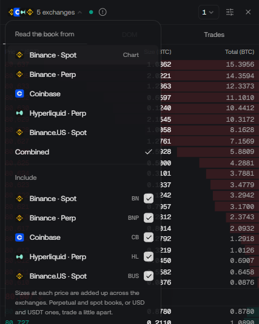
Task: Click the Binance icon beside Binance · Perp source
Action: (x=19, y=74)
